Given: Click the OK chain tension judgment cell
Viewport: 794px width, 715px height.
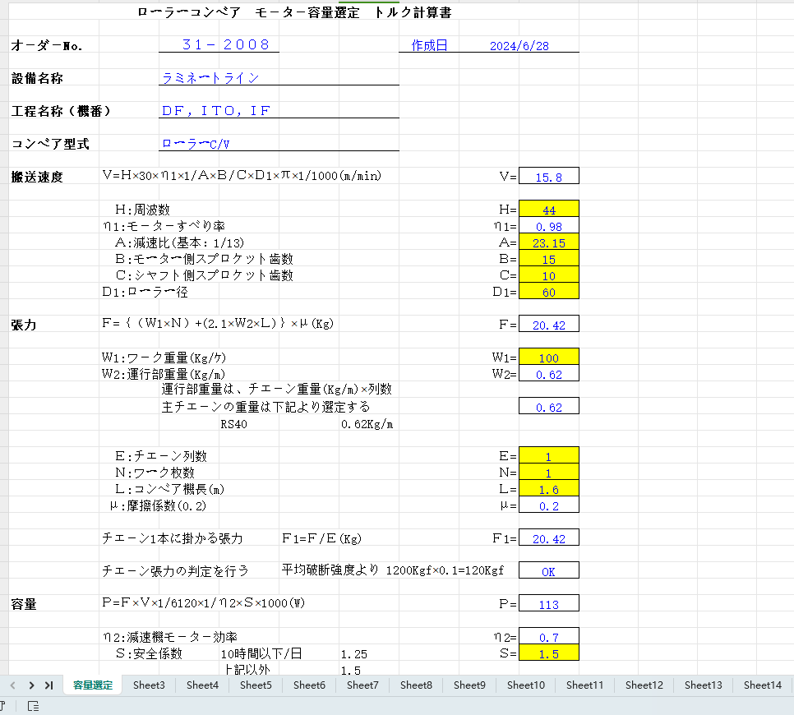Looking at the screenshot, I should [x=548, y=570].
